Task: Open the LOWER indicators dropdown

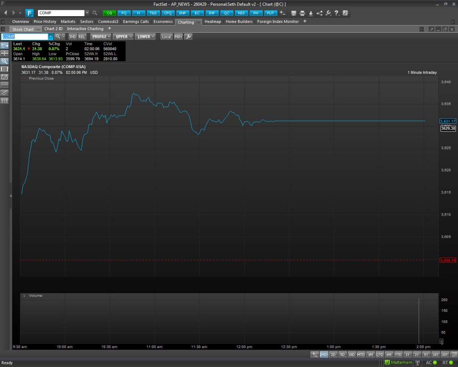Action: click(x=146, y=36)
